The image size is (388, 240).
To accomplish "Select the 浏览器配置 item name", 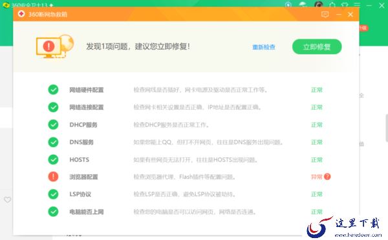I will coord(83,177).
